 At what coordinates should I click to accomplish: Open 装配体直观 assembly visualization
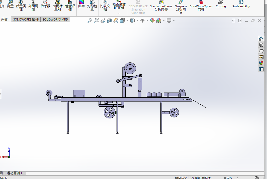point(58,6)
